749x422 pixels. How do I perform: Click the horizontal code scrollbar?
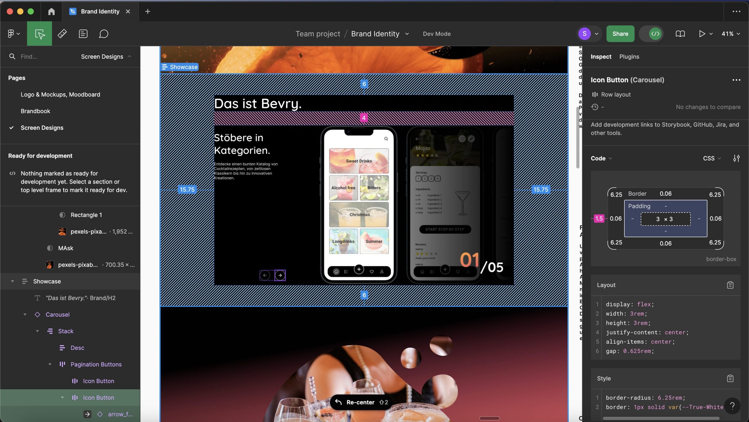point(661,418)
